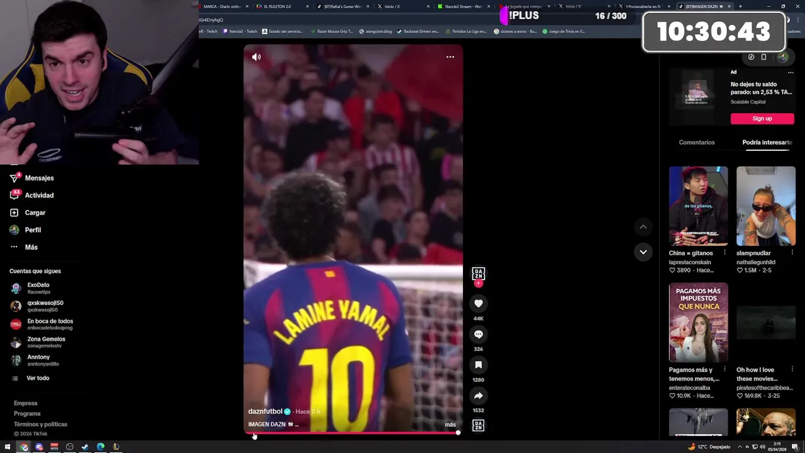Screen dimensions: 805x453
Task: Go to the next video with down chevron
Action: [x=643, y=252]
